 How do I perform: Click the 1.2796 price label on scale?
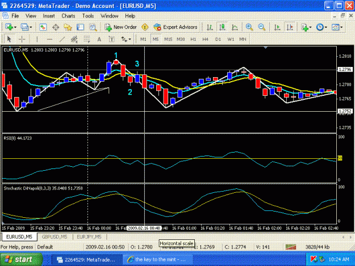(345, 69)
